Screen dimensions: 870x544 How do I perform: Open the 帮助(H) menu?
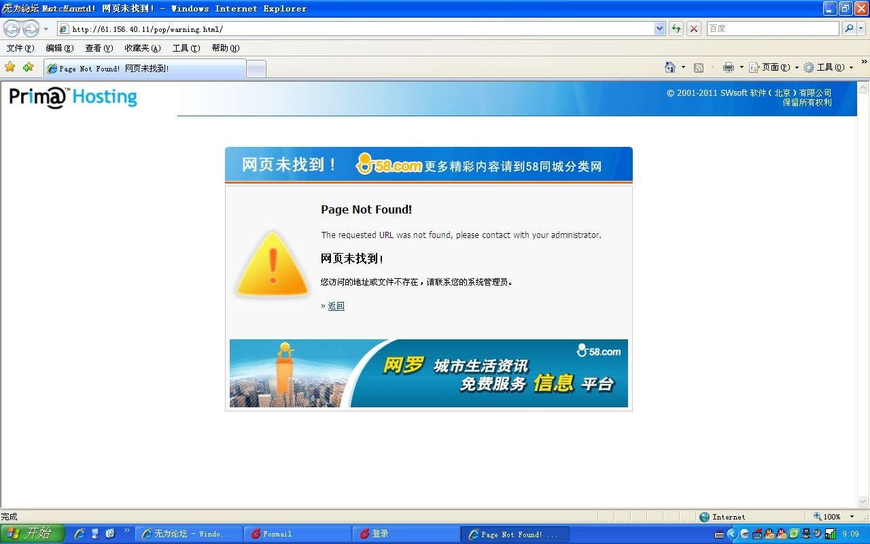pyautogui.click(x=226, y=48)
